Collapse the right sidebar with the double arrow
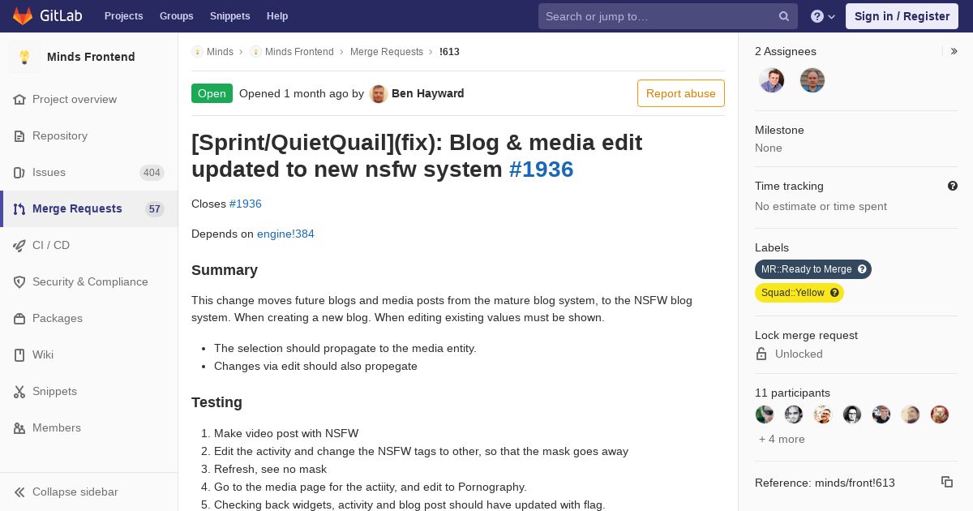The image size is (973, 511). pos(954,51)
